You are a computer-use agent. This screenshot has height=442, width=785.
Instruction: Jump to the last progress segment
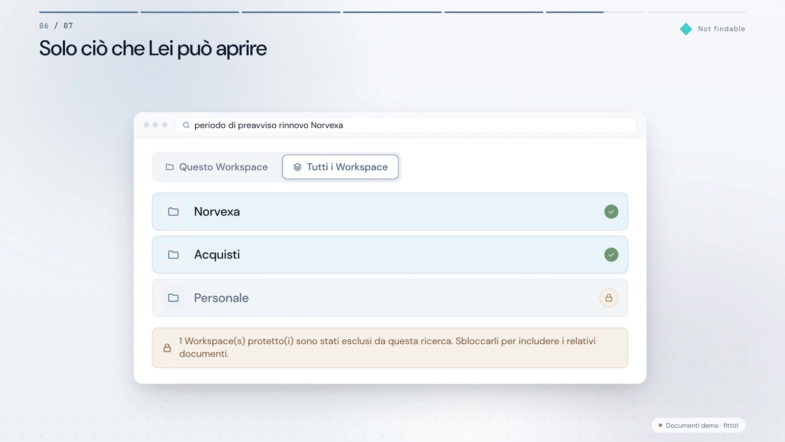click(696, 12)
